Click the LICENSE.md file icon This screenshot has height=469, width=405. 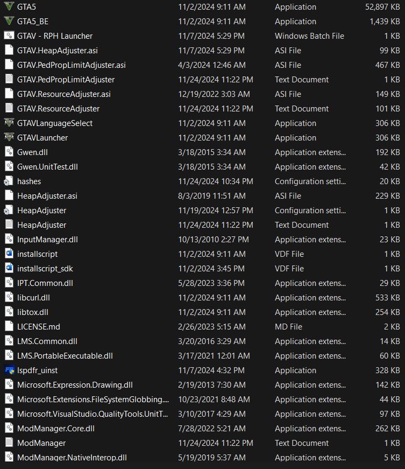[x=9, y=327]
